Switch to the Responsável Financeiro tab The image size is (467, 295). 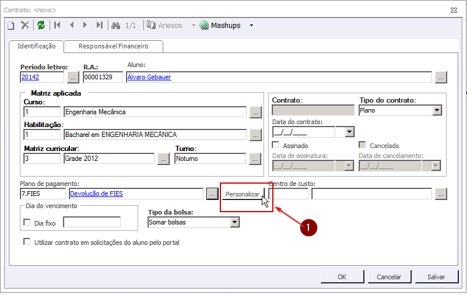114,46
